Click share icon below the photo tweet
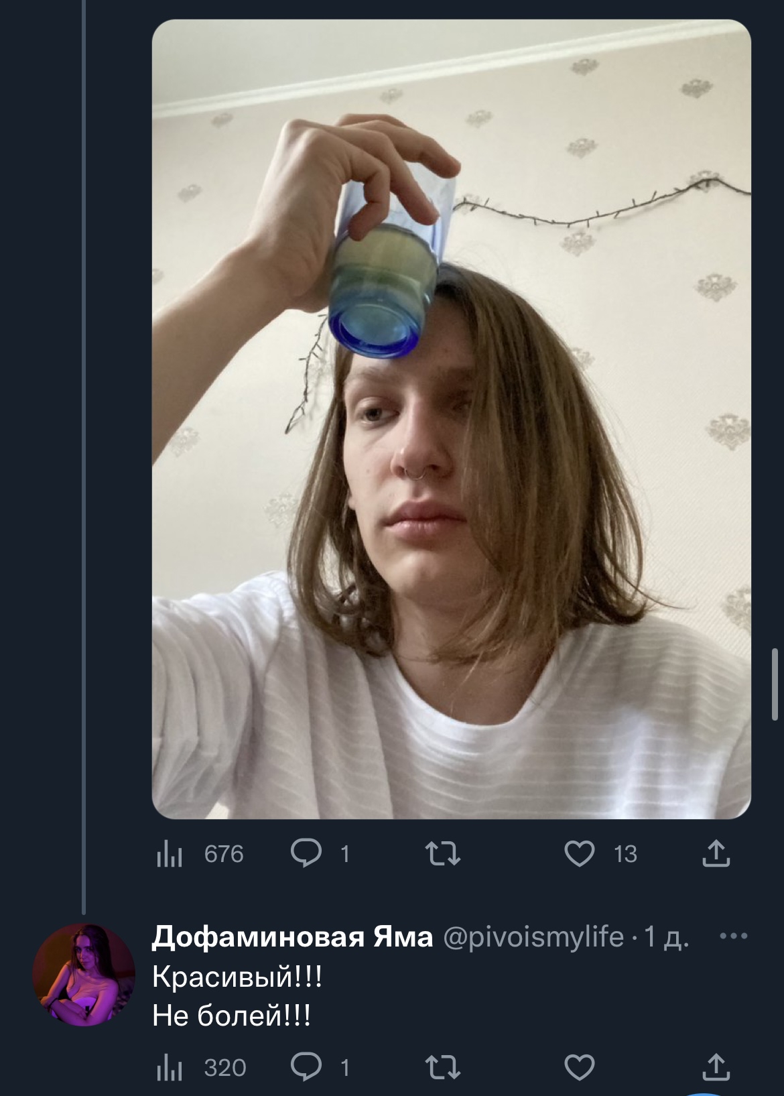 point(716,854)
